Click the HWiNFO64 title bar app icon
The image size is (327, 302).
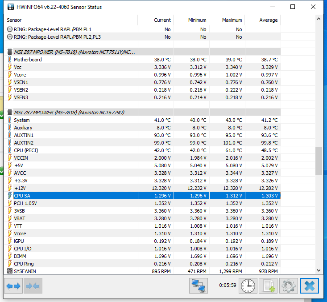pos(11,7)
